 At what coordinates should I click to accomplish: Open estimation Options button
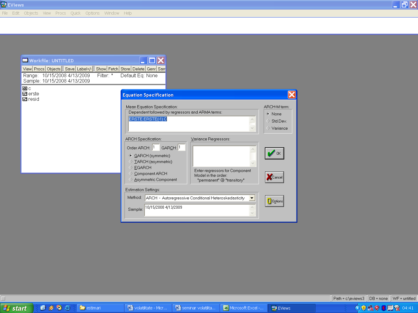[274, 201]
